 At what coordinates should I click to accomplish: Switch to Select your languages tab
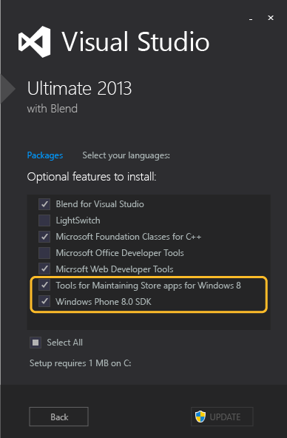click(126, 155)
